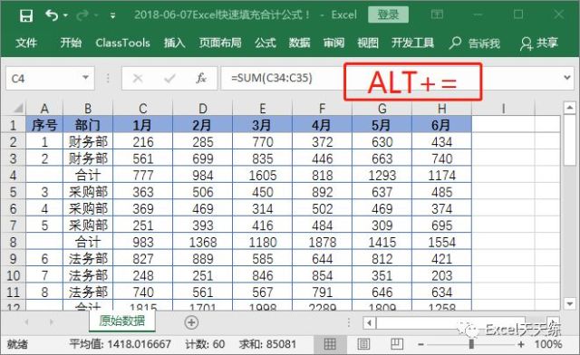Open the 文件 menu

pyautogui.click(x=26, y=43)
